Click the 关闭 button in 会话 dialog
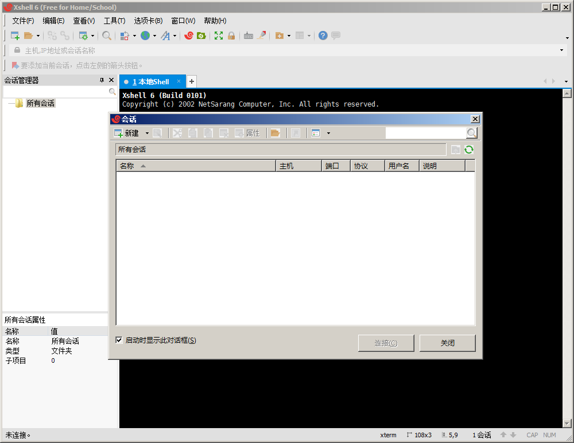 click(x=447, y=343)
